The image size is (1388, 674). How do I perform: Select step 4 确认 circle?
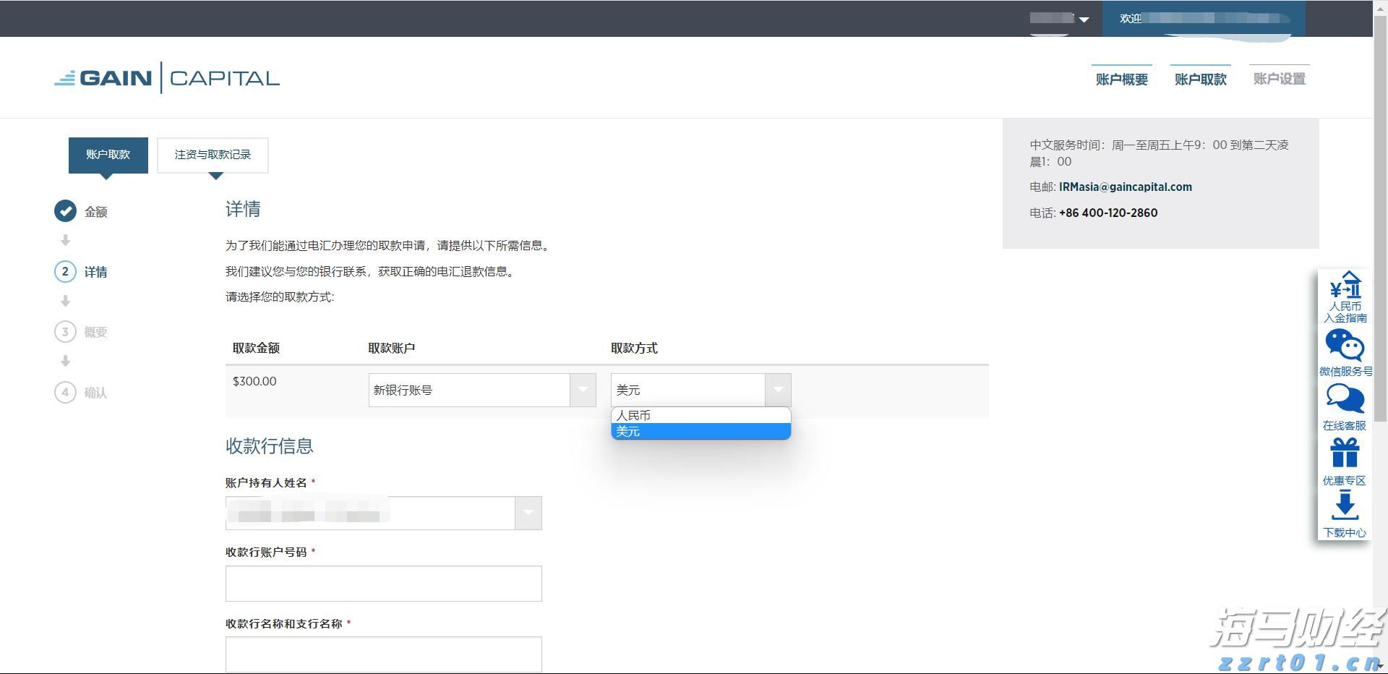[65, 393]
